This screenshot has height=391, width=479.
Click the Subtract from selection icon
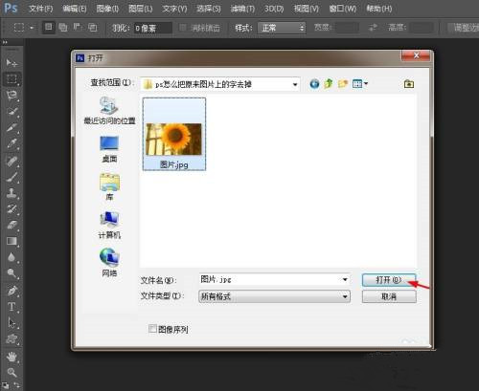pyautogui.click(x=78, y=28)
